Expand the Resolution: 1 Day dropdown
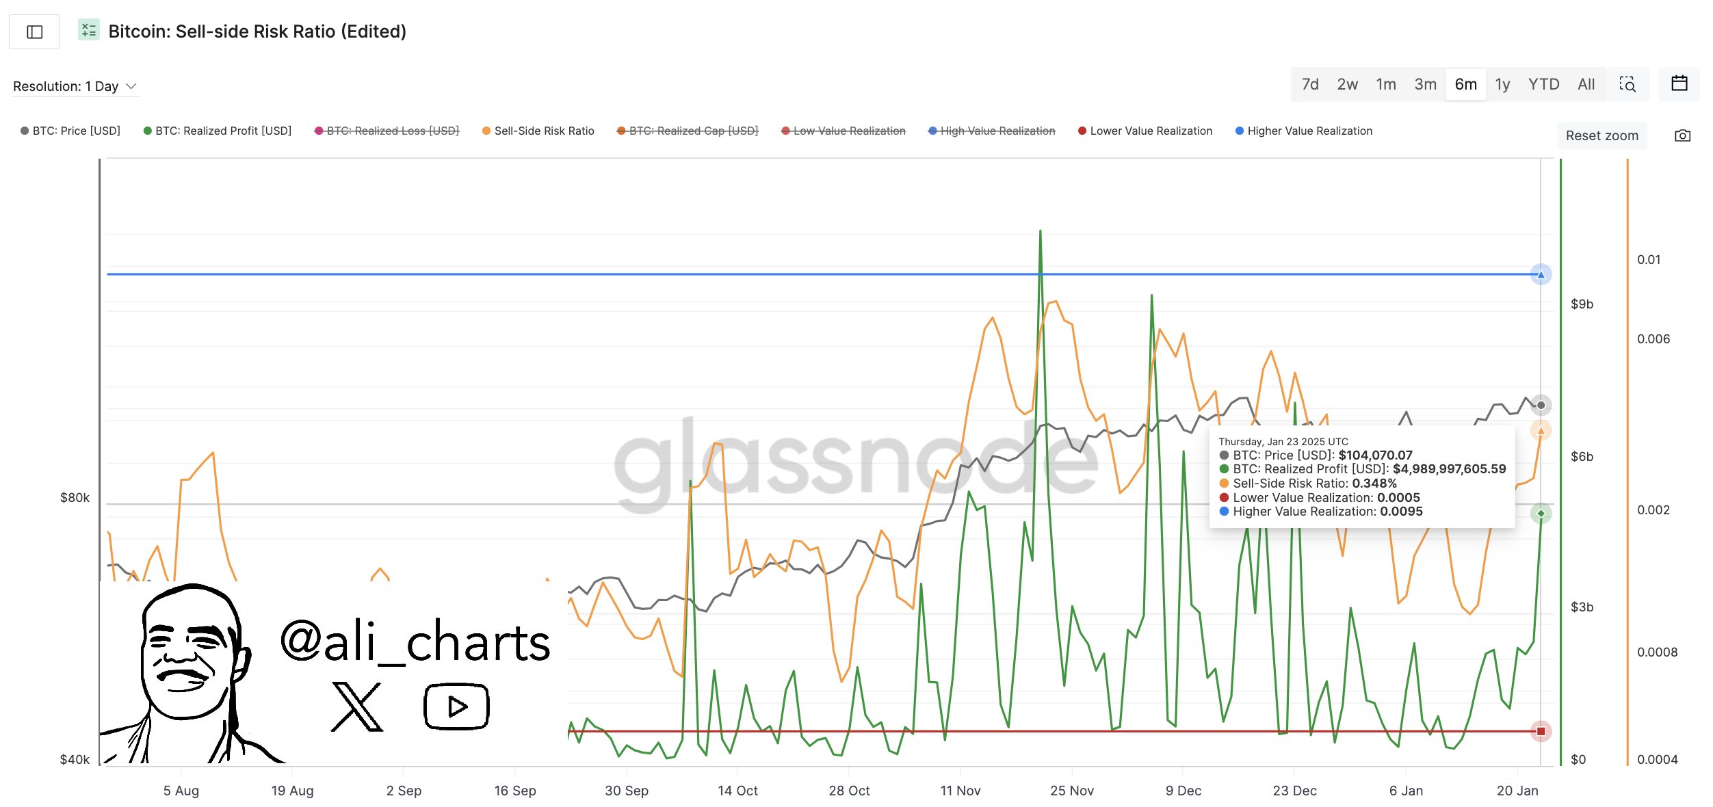Image resolution: width=1713 pixels, height=807 pixels. point(75,86)
